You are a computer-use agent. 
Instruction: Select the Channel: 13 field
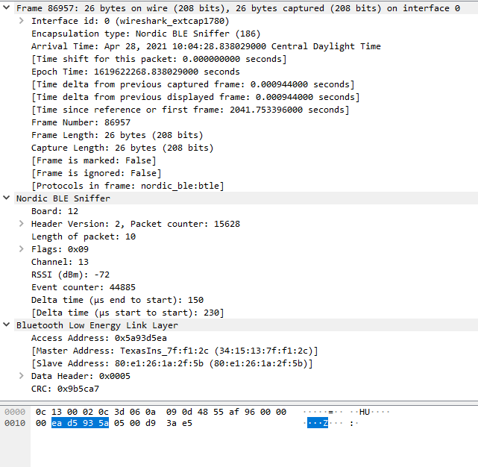click(60, 262)
